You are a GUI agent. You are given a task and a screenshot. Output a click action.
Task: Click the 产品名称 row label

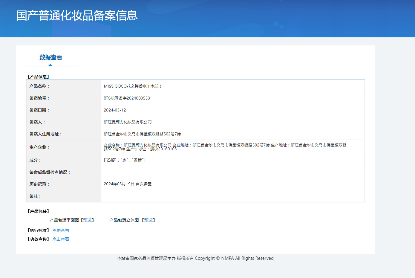(x=40, y=86)
